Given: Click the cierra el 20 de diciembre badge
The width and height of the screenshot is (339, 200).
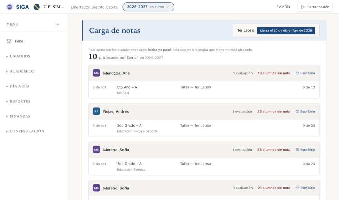Looking at the screenshot, I should coord(286,30).
